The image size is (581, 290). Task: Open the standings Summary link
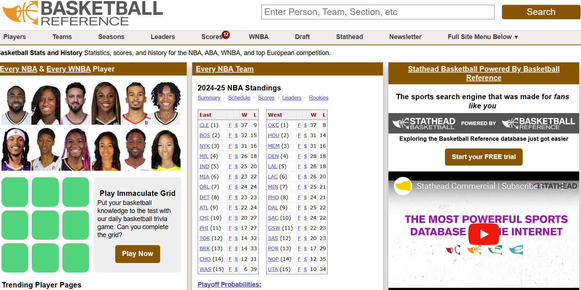click(x=209, y=98)
